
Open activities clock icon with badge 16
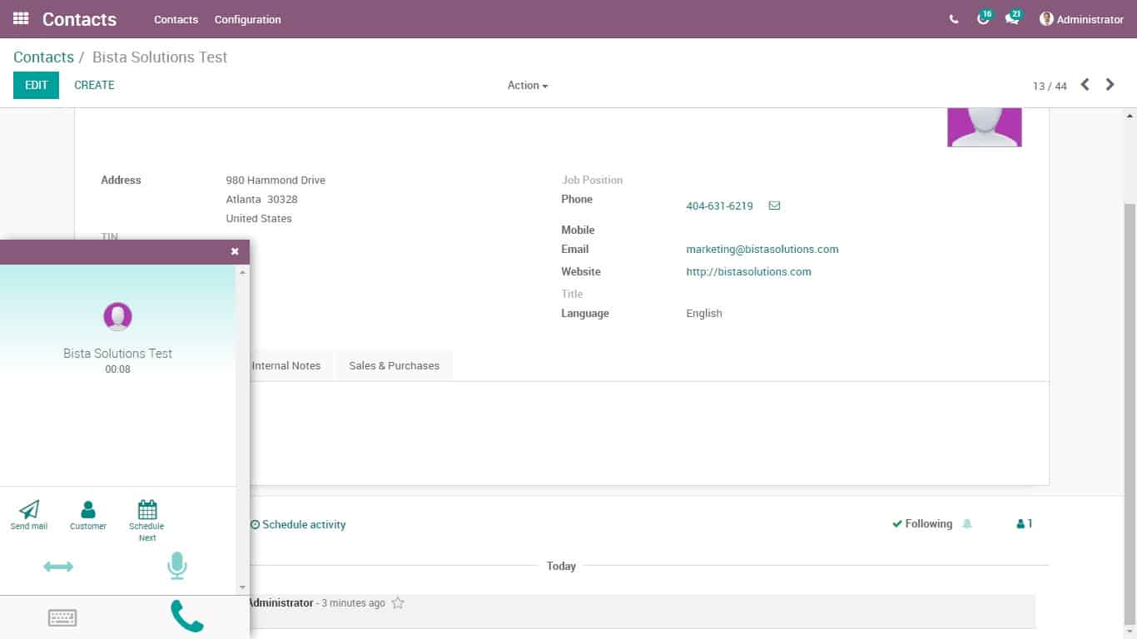point(983,18)
